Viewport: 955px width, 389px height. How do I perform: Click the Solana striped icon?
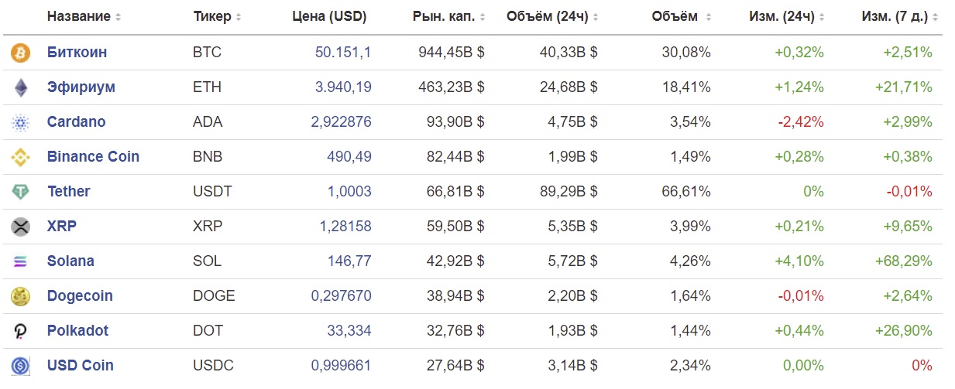tap(19, 261)
